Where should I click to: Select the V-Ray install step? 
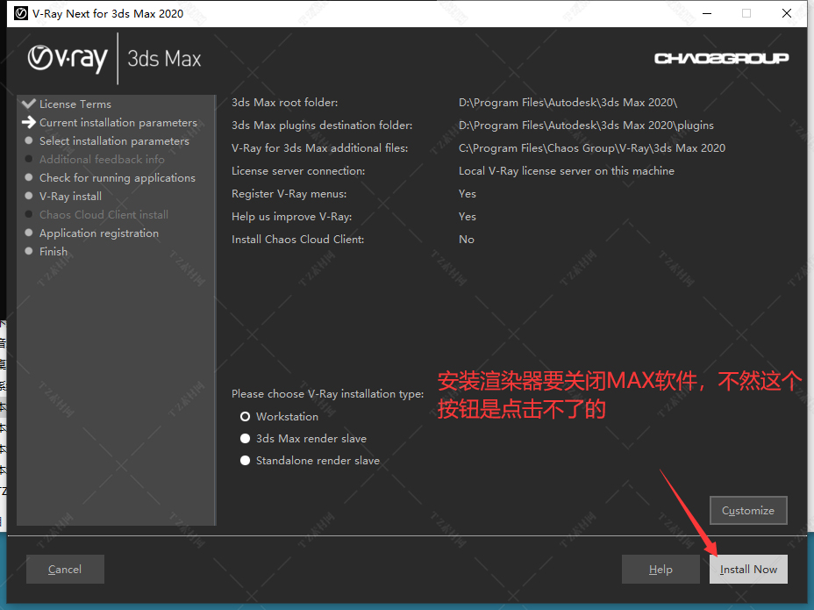click(x=70, y=197)
